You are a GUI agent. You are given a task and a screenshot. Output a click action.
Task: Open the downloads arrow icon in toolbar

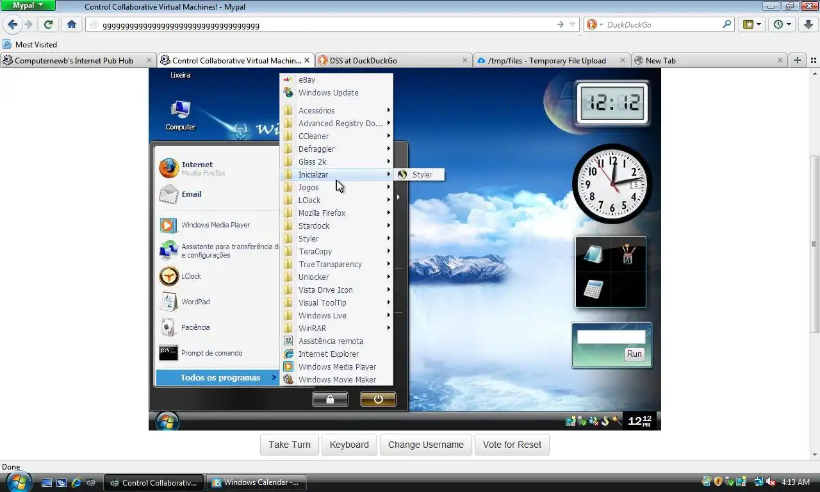808,24
